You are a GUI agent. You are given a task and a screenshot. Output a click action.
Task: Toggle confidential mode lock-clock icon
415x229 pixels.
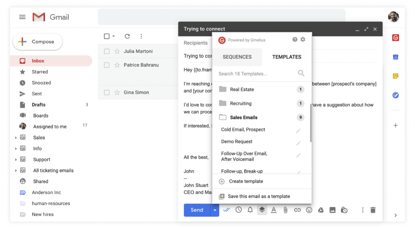[344, 210]
